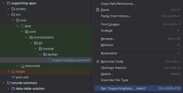Click the docker package icon
Image resolution: width=183 pixels, height=93 pixels.
click(45, 54)
